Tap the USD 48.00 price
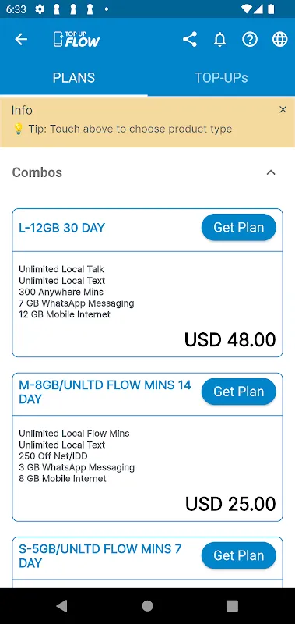This screenshot has width=295, height=624. point(230,339)
